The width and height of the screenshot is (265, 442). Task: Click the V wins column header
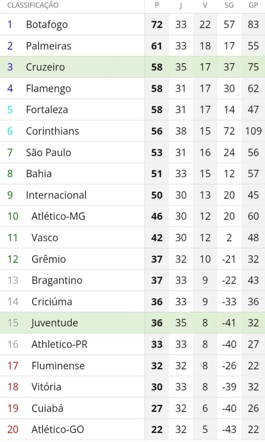tap(205, 5)
